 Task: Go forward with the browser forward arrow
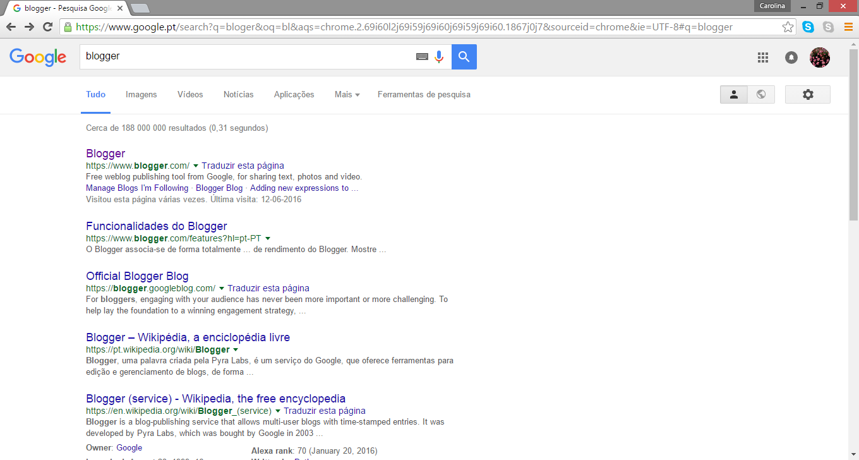29,27
